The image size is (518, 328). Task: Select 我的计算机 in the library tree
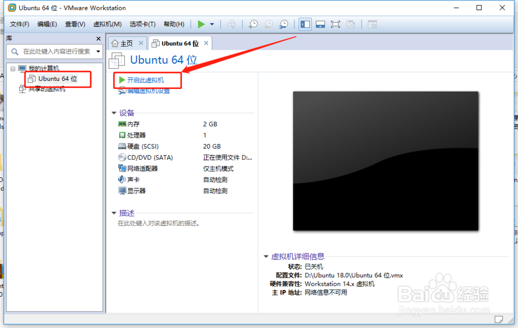coord(44,69)
